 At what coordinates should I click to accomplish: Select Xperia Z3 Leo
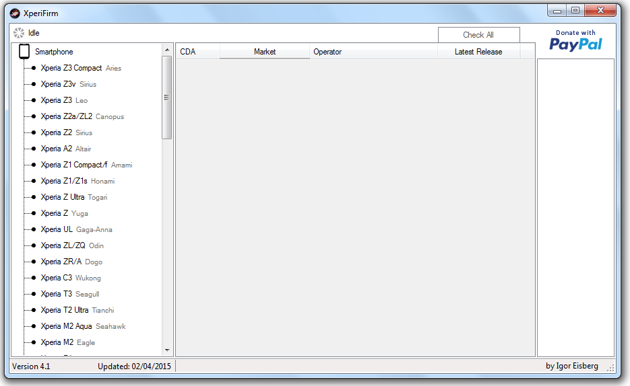click(64, 100)
